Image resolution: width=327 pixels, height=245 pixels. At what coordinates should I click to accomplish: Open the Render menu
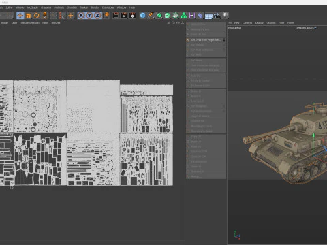click(x=95, y=7)
